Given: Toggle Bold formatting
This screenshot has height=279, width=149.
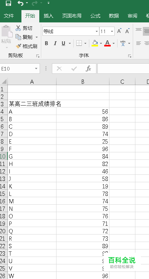Looking at the screenshot, I should coord(46,43).
